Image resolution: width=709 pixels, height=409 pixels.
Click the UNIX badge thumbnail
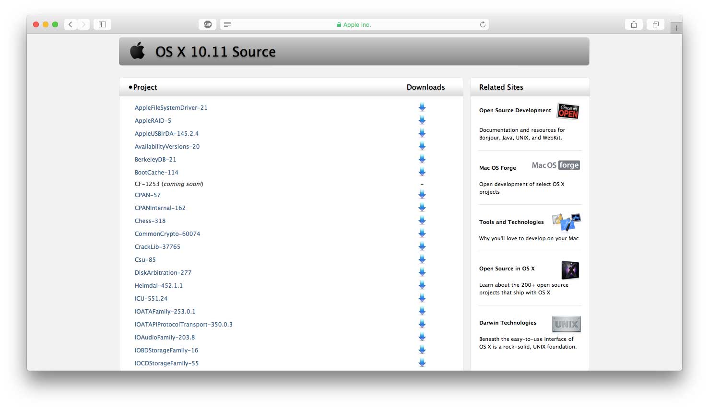point(567,324)
